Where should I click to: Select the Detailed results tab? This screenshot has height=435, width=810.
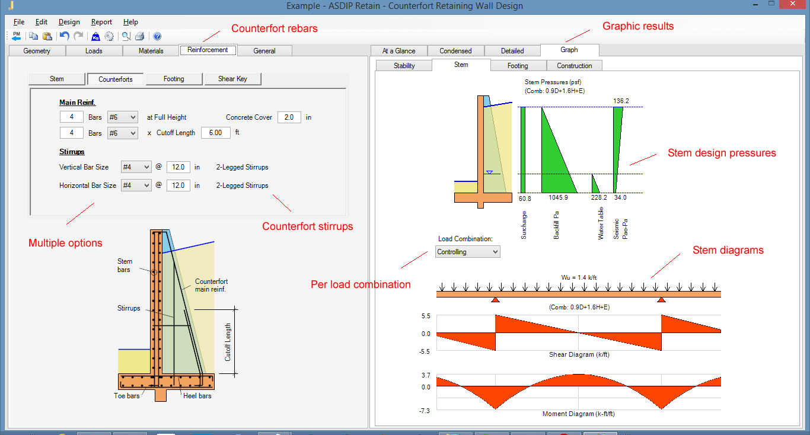point(512,51)
